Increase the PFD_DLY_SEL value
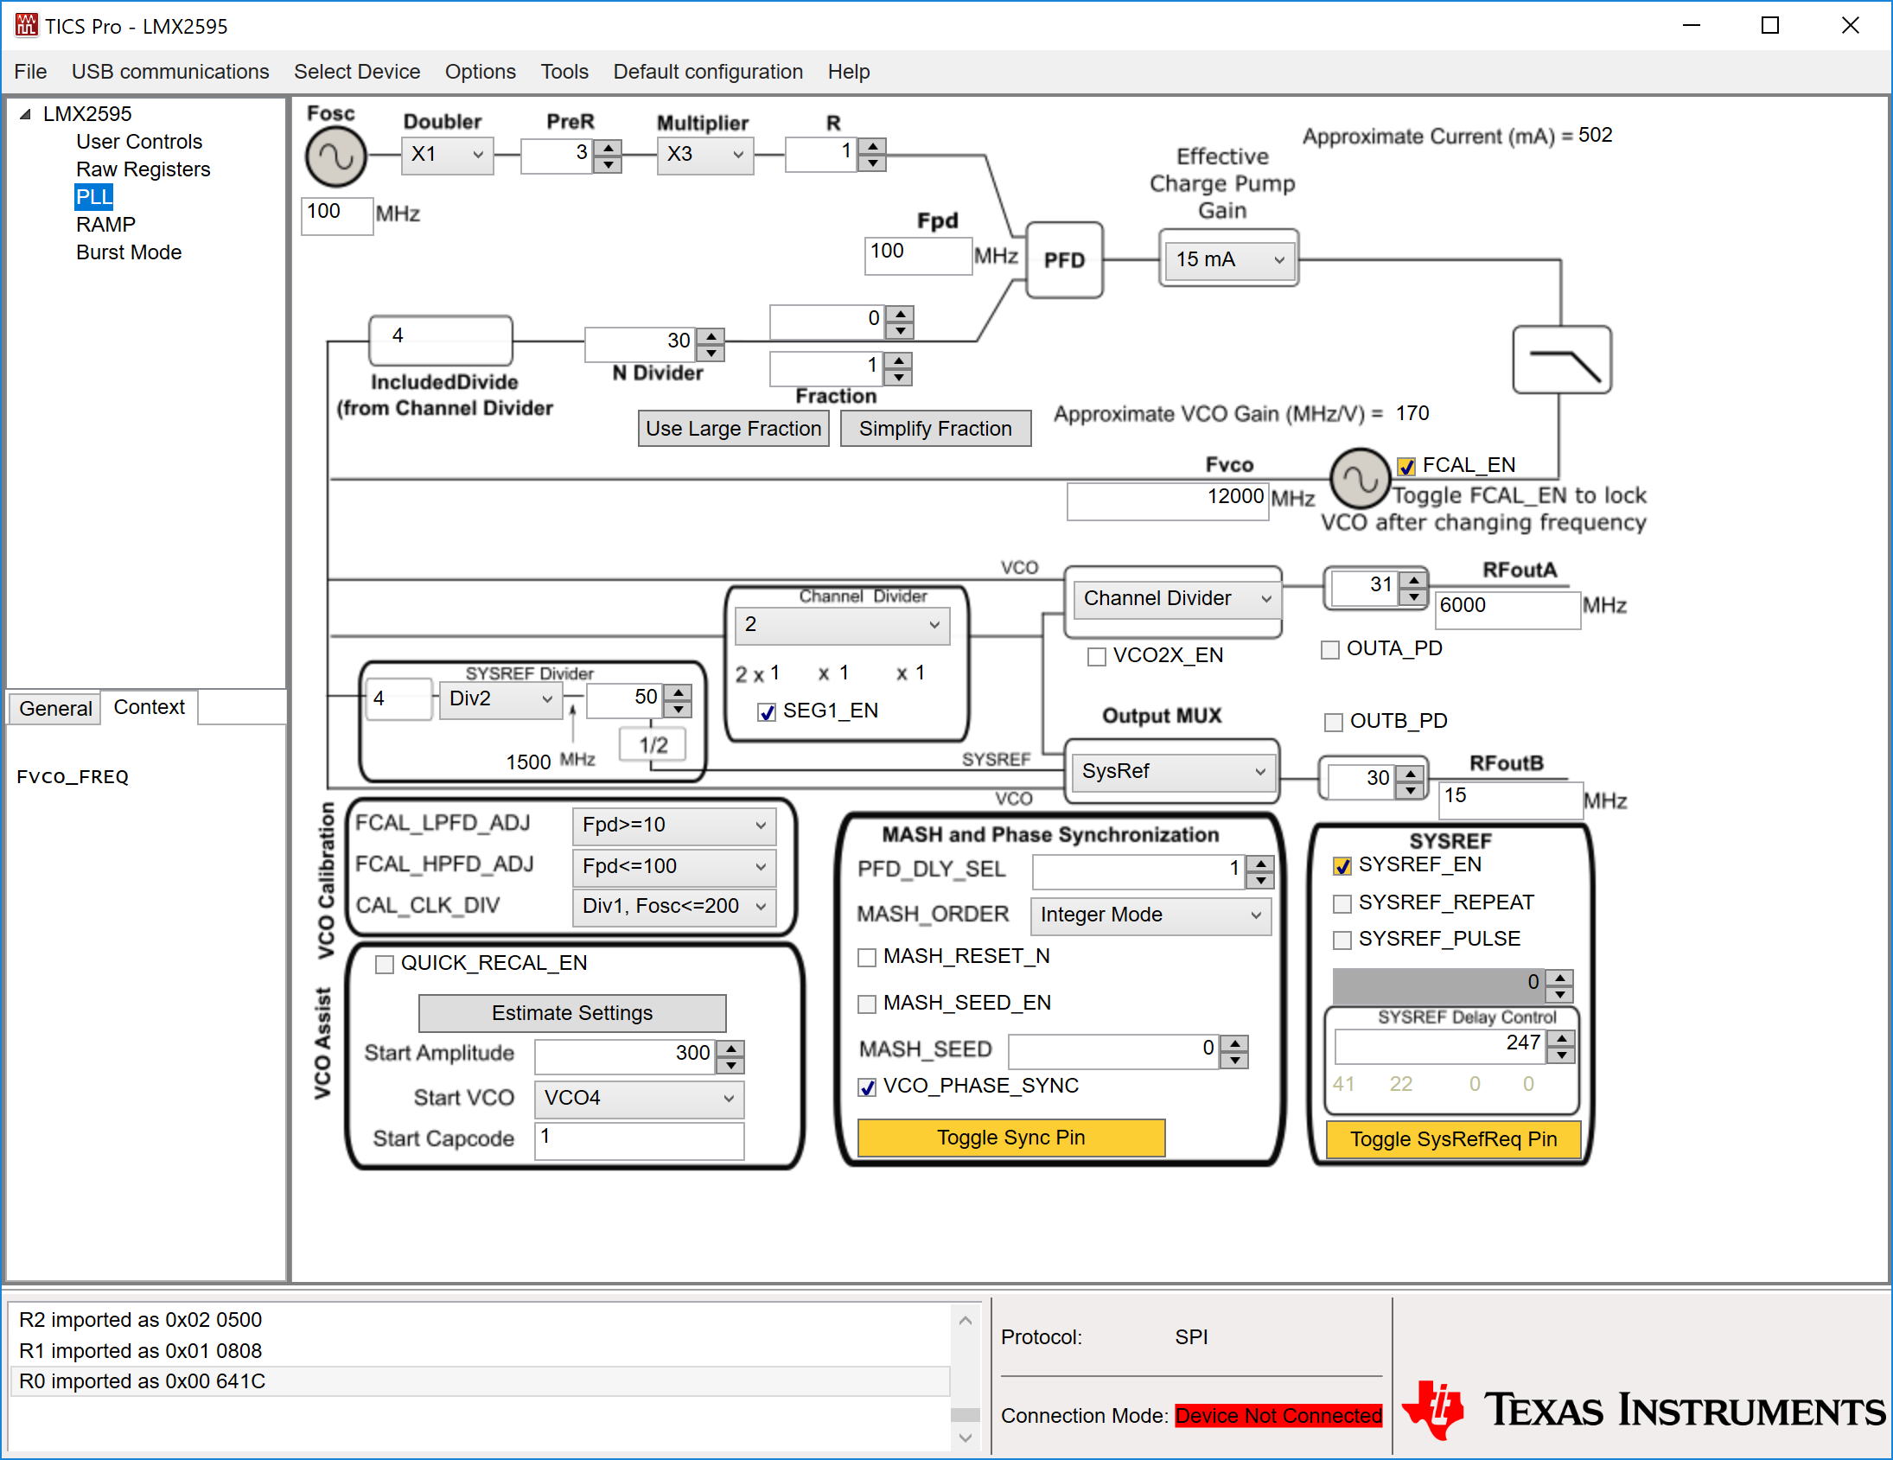1893x1460 pixels. point(1260,864)
